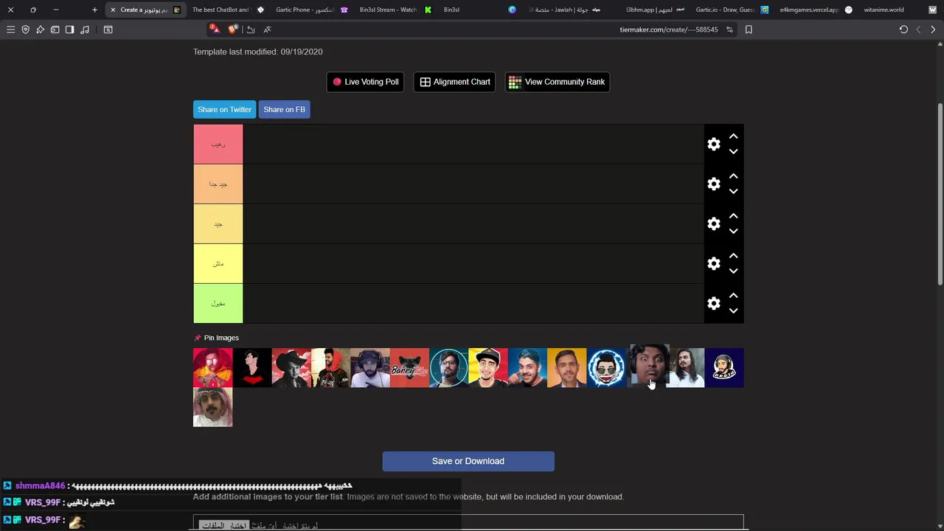Move the red top tier row up
Image resolution: width=944 pixels, height=531 pixels.
coord(733,136)
